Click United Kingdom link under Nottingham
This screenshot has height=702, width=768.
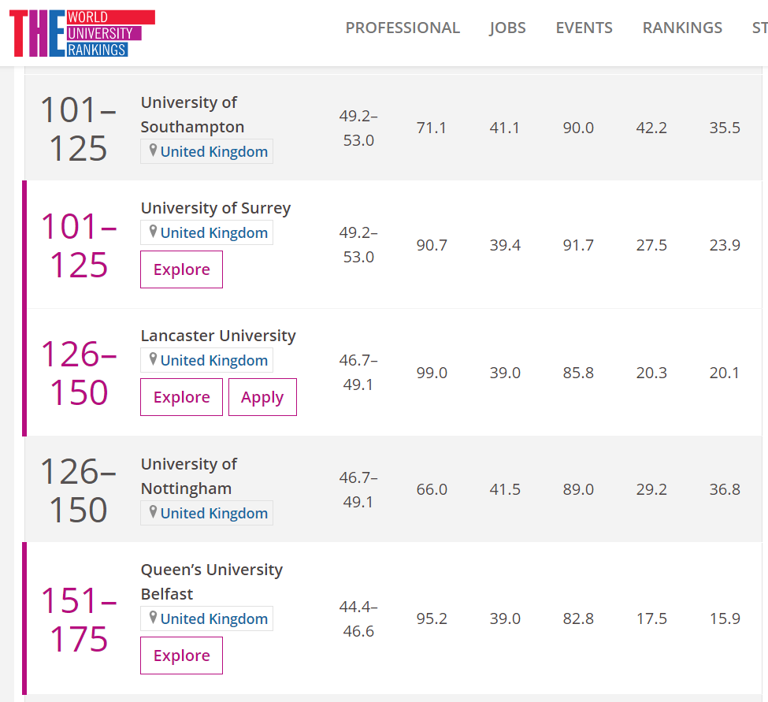[x=213, y=513]
